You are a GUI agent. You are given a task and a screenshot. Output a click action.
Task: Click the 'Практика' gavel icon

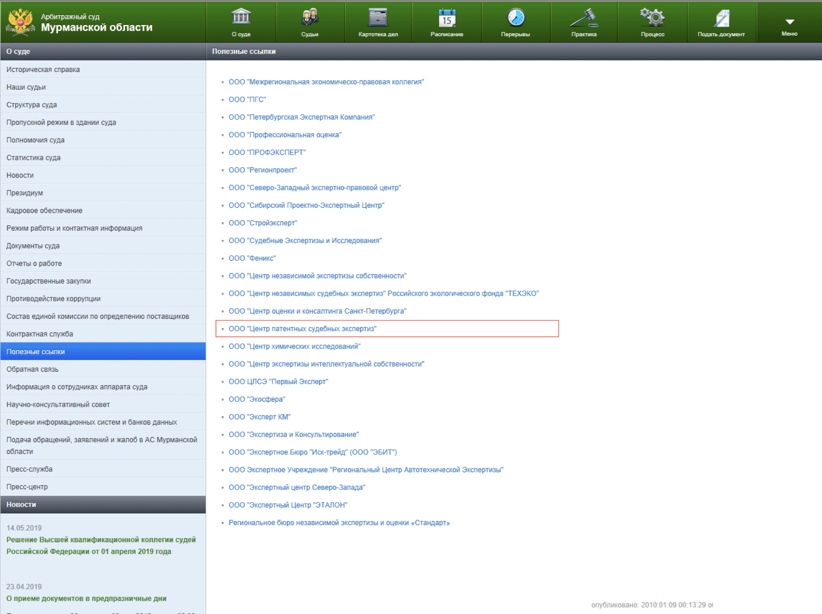584,17
